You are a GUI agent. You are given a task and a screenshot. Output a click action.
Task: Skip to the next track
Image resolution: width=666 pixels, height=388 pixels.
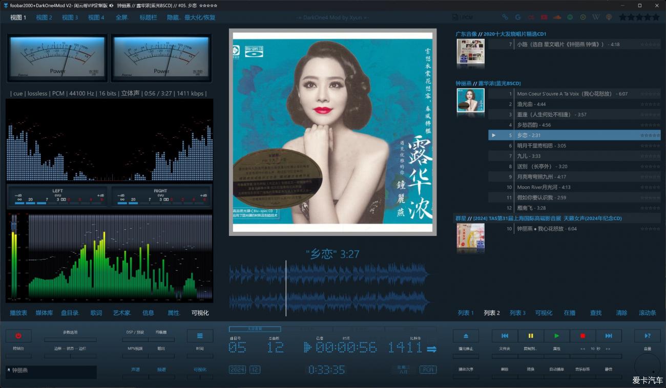pos(609,336)
